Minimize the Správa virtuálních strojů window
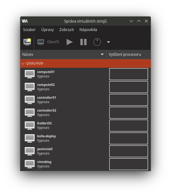 131,21
